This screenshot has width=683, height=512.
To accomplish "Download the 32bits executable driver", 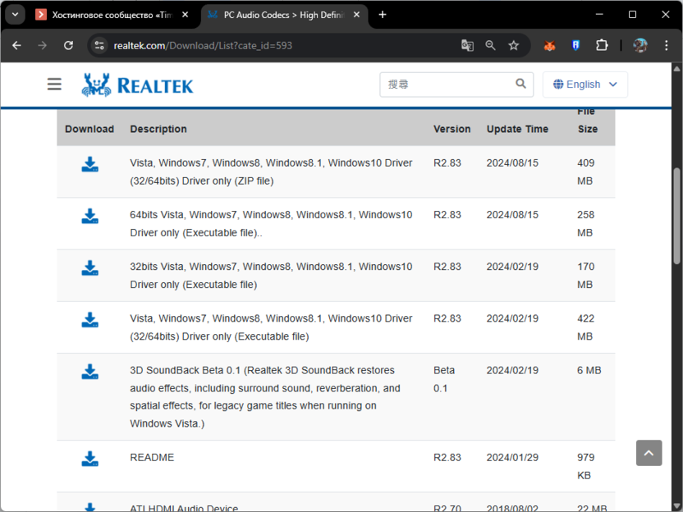I will 89,267.
